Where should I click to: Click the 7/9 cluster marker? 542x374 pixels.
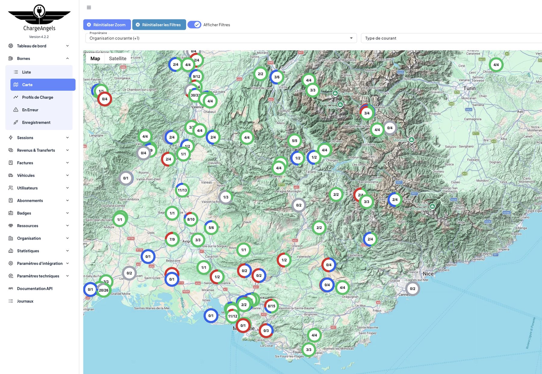(172, 240)
